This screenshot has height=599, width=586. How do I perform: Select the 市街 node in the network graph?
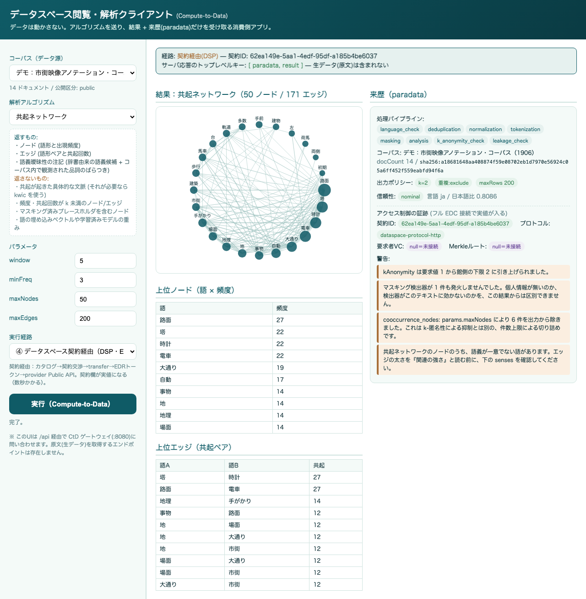click(x=196, y=207)
